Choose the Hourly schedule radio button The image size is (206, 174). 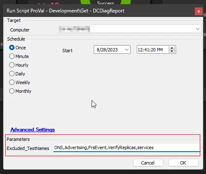coord(19,65)
